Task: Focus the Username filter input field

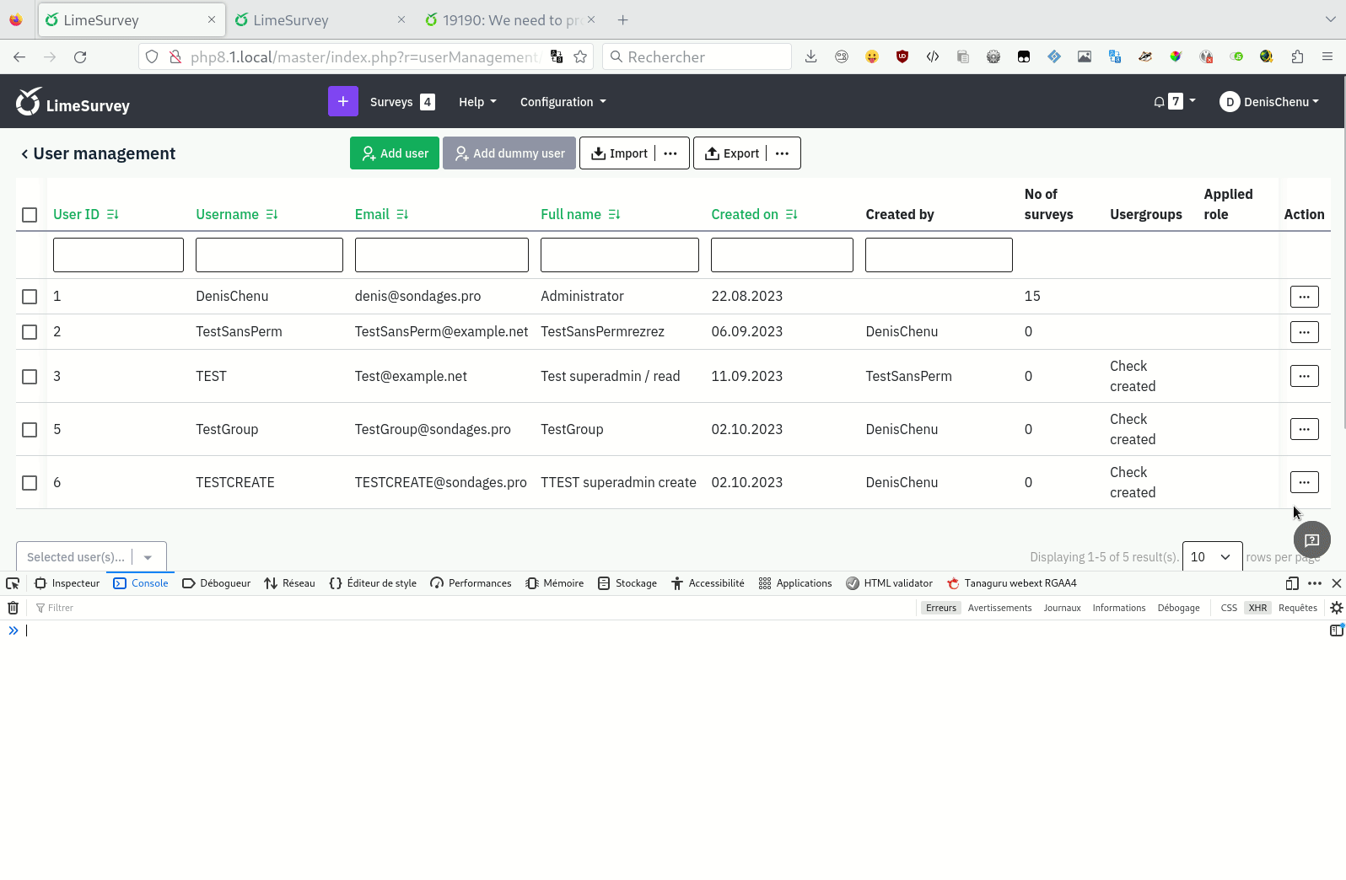Action: (x=269, y=255)
